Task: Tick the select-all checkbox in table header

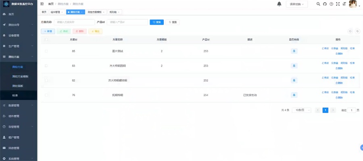Action: click(46, 39)
